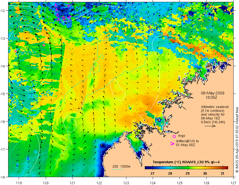Click the 'and velocity for' text
The image size is (239, 185).
click(x=213, y=115)
